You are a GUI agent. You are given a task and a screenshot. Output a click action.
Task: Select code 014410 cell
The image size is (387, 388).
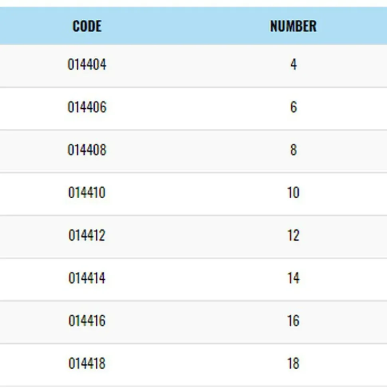coord(87,193)
